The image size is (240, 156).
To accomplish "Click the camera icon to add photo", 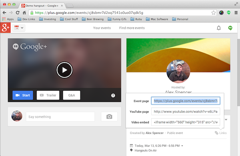I will pyautogui.click(x=109, y=117).
